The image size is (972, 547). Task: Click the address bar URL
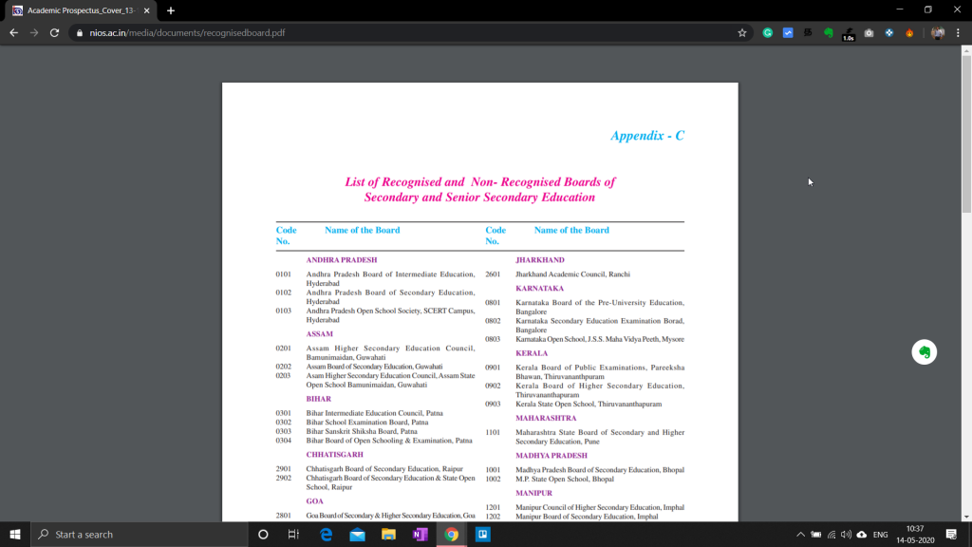(x=187, y=33)
